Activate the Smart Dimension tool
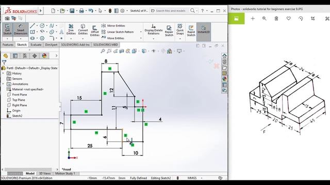The width and height of the screenshot is (330, 185). pos(21,29)
